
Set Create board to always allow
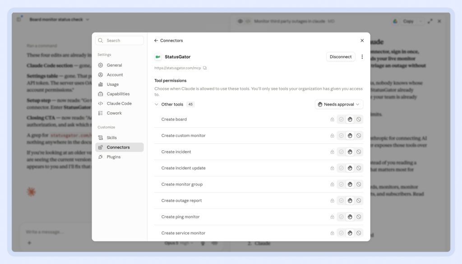coord(341,119)
